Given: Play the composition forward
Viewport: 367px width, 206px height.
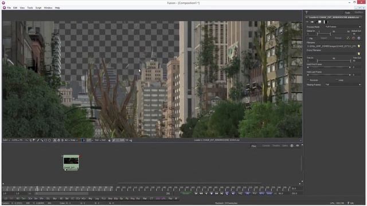Looking at the screenshot, I should 217,193.
